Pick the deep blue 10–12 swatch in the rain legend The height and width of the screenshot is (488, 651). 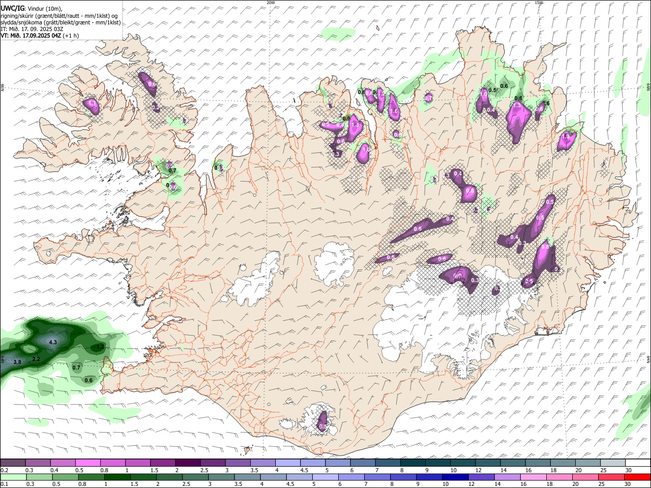[455, 477]
